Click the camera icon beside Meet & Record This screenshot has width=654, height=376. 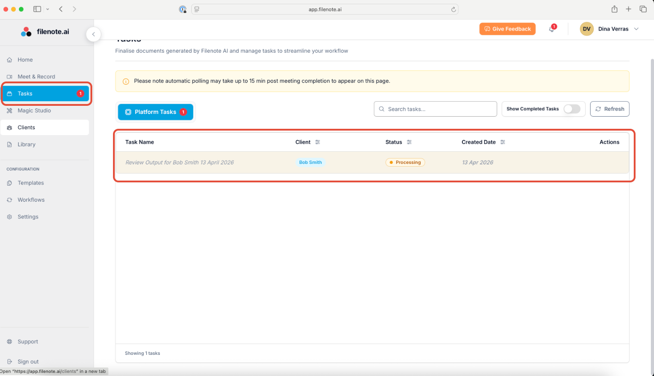click(x=9, y=77)
